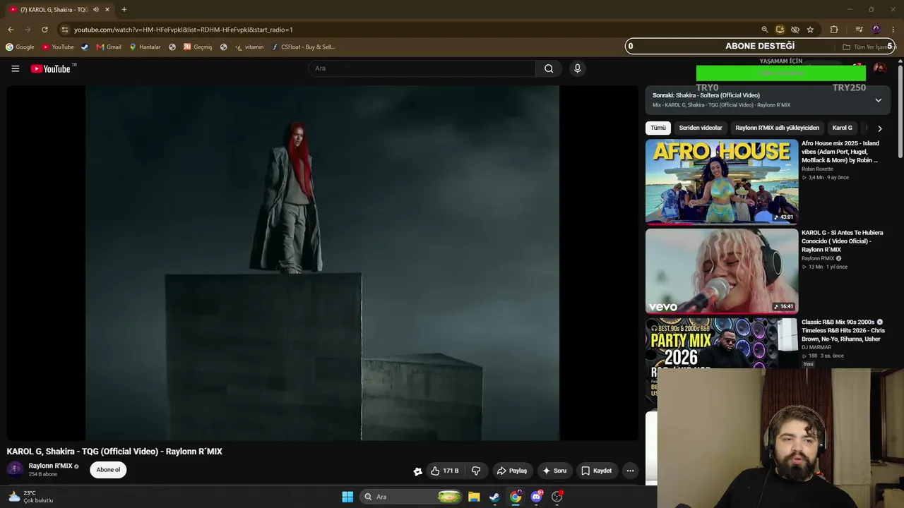Open the weather widget showing 23°C
This screenshot has width=904, height=508.
click(x=30, y=497)
